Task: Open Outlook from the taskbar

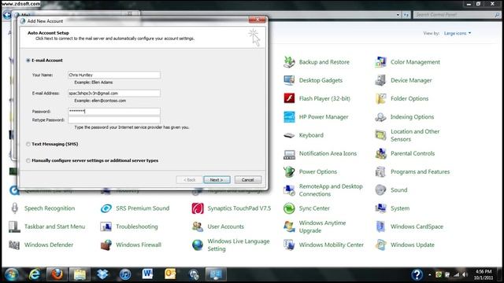Action: (x=170, y=274)
